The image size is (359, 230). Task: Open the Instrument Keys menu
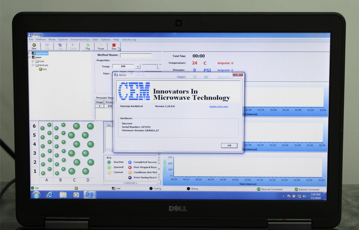80,40
